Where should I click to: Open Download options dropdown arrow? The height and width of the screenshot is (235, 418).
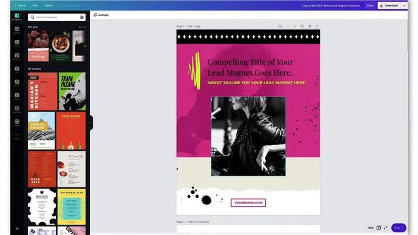click(404, 6)
